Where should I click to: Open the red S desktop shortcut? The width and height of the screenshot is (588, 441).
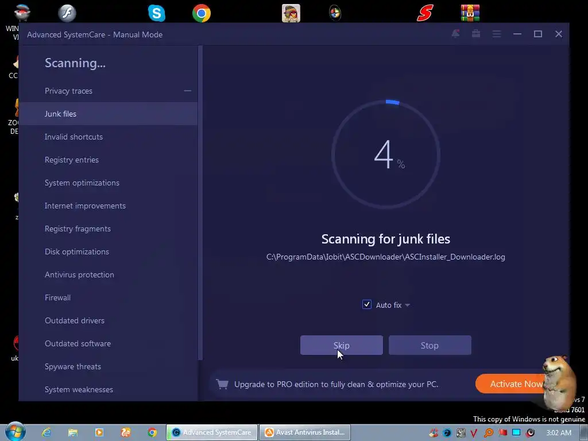(x=425, y=14)
